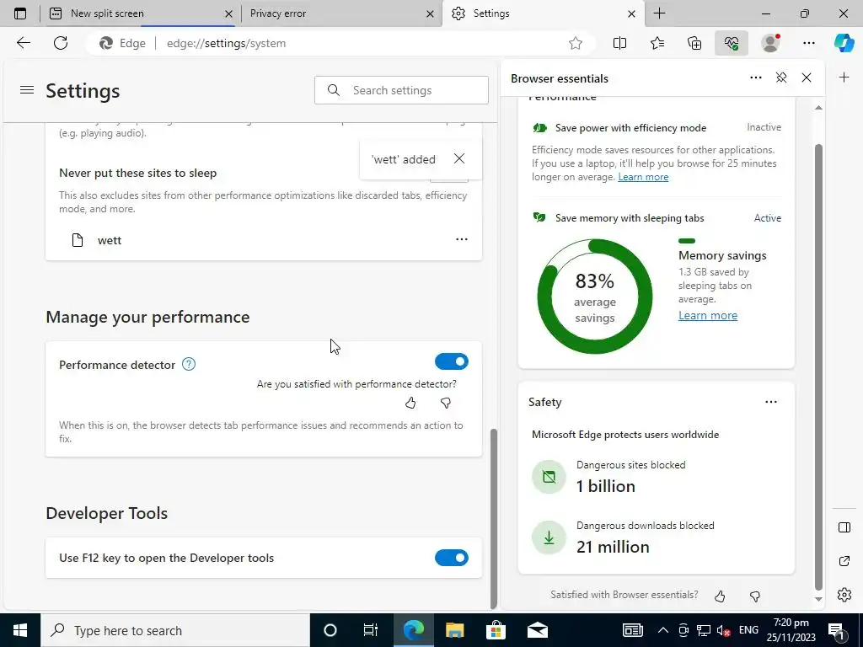The width and height of the screenshot is (863, 647).
Task: Dislike Browser essentials with thumbs down
Action: tap(755, 596)
